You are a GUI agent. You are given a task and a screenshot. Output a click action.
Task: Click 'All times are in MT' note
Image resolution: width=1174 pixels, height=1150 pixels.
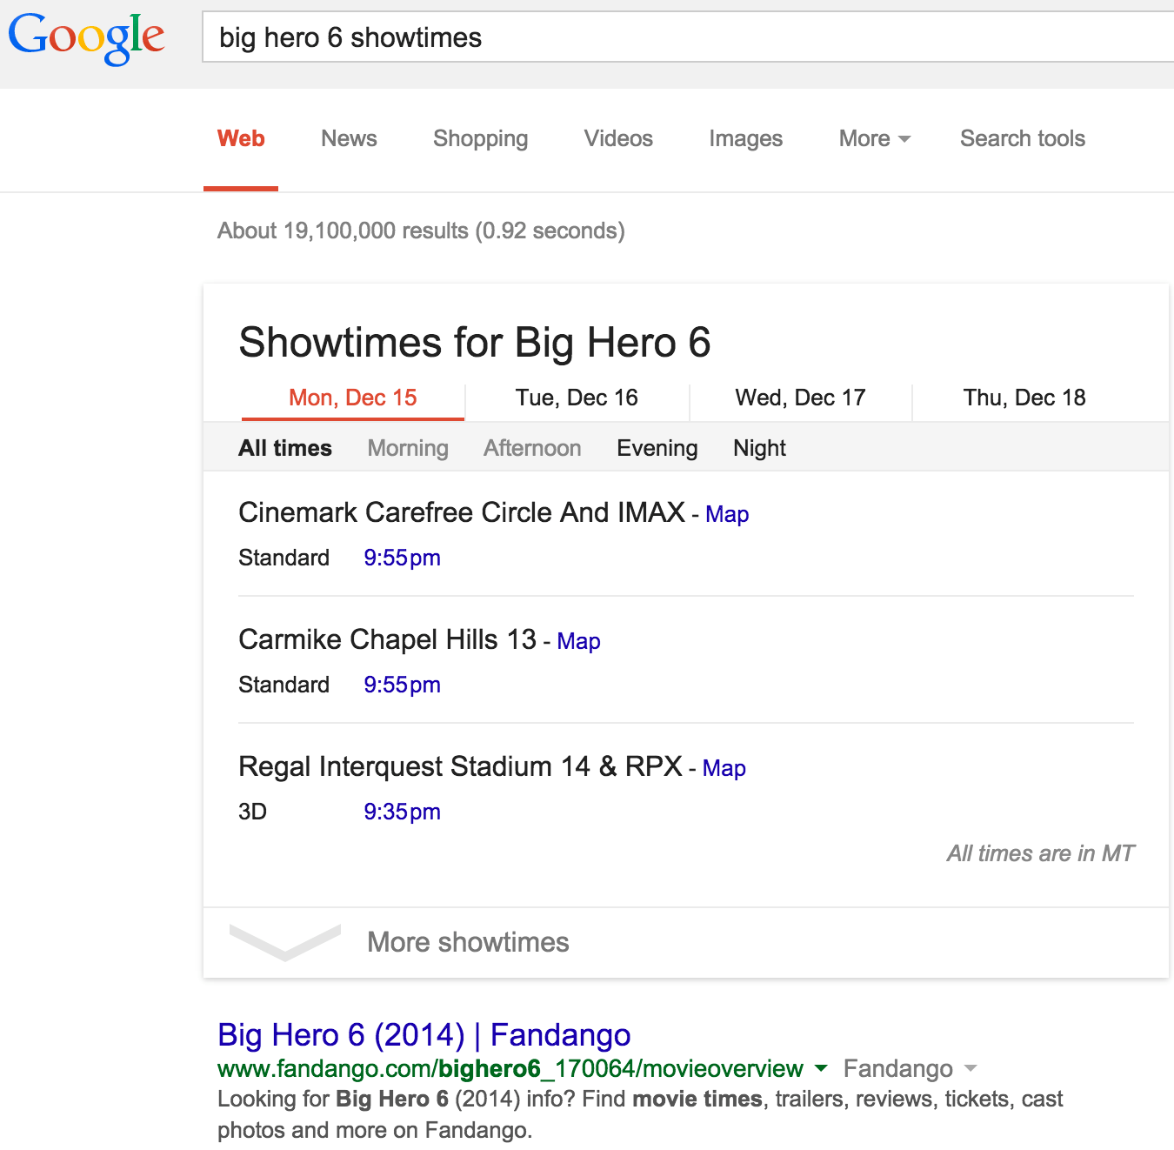(x=1041, y=853)
